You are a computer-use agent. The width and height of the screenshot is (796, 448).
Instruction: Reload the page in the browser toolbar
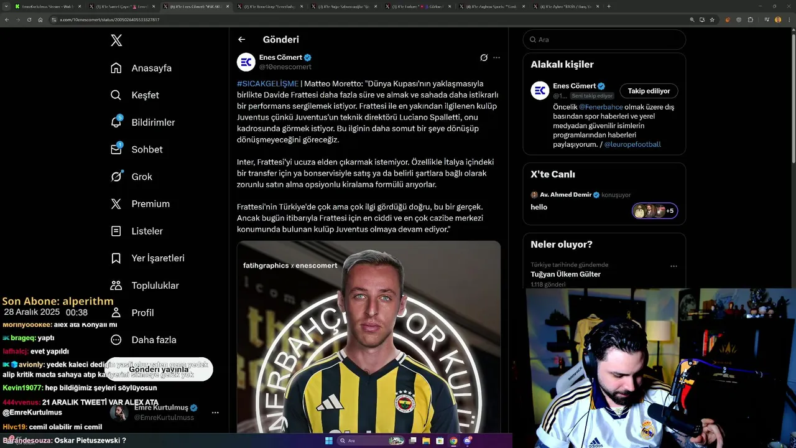pyautogui.click(x=29, y=20)
